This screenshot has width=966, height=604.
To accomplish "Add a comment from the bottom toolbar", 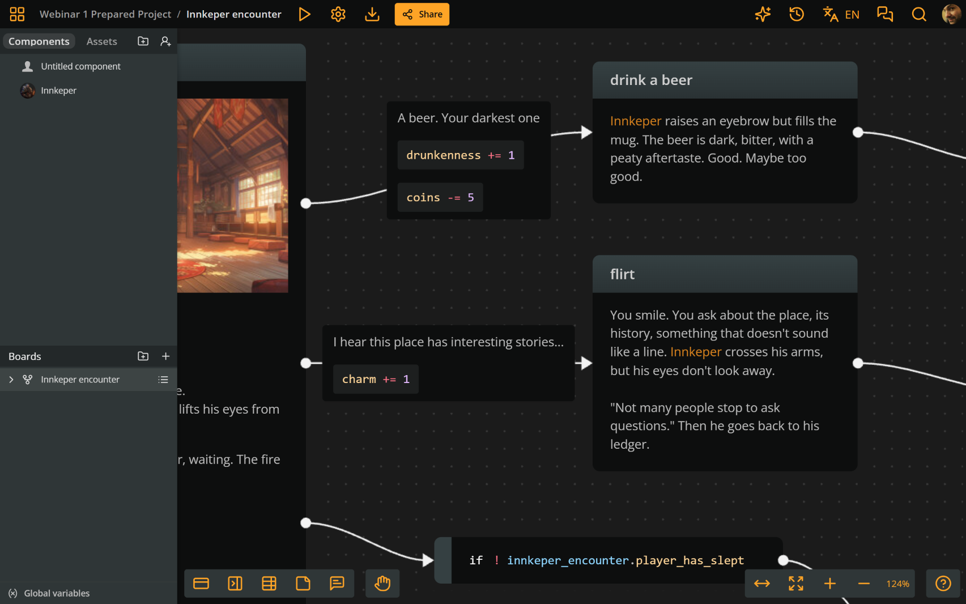I will (x=337, y=584).
